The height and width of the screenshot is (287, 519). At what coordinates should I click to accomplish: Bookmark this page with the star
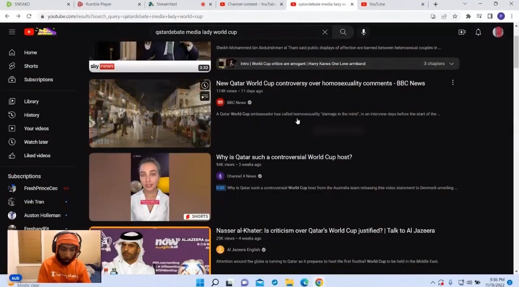point(455,16)
